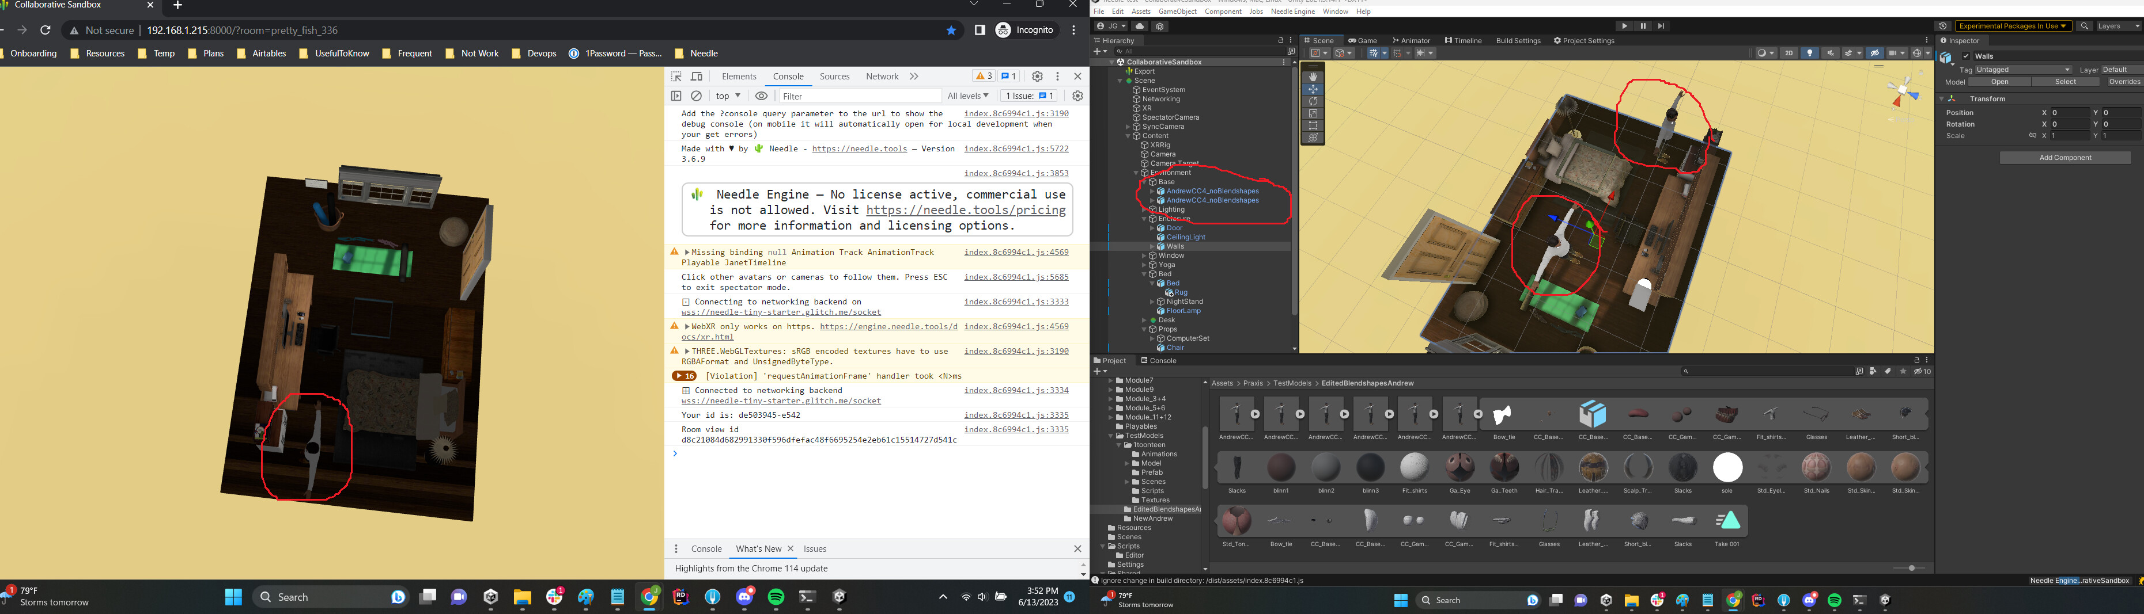The height and width of the screenshot is (614, 2144).
Task: Toggle the Walls object active checkbox
Action: (x=1966, y=56)
